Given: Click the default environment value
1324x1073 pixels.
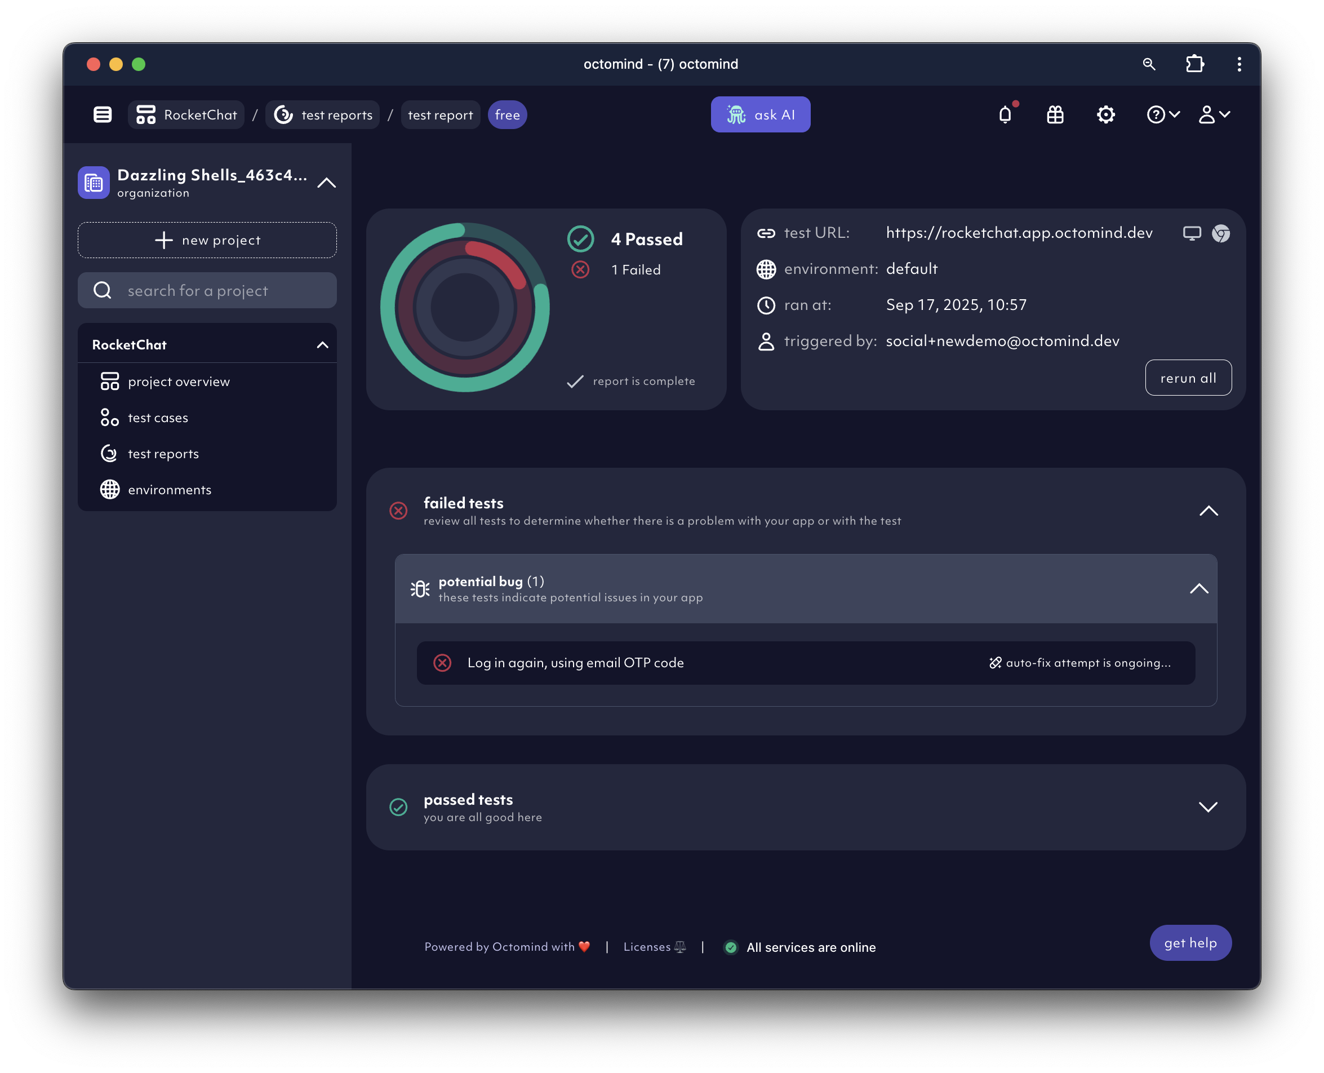Looking at the screenshot, I should [912, 269].
